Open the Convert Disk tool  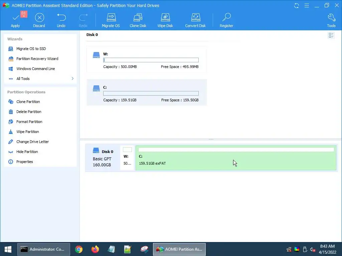tap(195, 20)
